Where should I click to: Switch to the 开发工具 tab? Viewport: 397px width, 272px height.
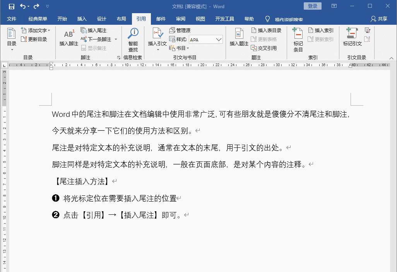tap(224, 19)
